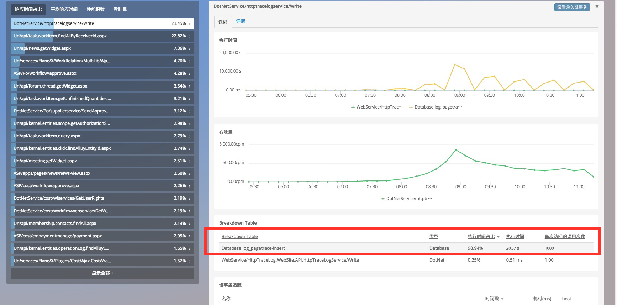Open DotNetService/cost/wfservices/GetUserRights transaction
The image size is (617, 305).
102,198
